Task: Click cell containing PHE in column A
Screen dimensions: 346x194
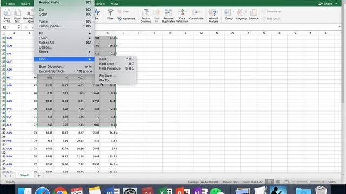Action: coord(14,141)
